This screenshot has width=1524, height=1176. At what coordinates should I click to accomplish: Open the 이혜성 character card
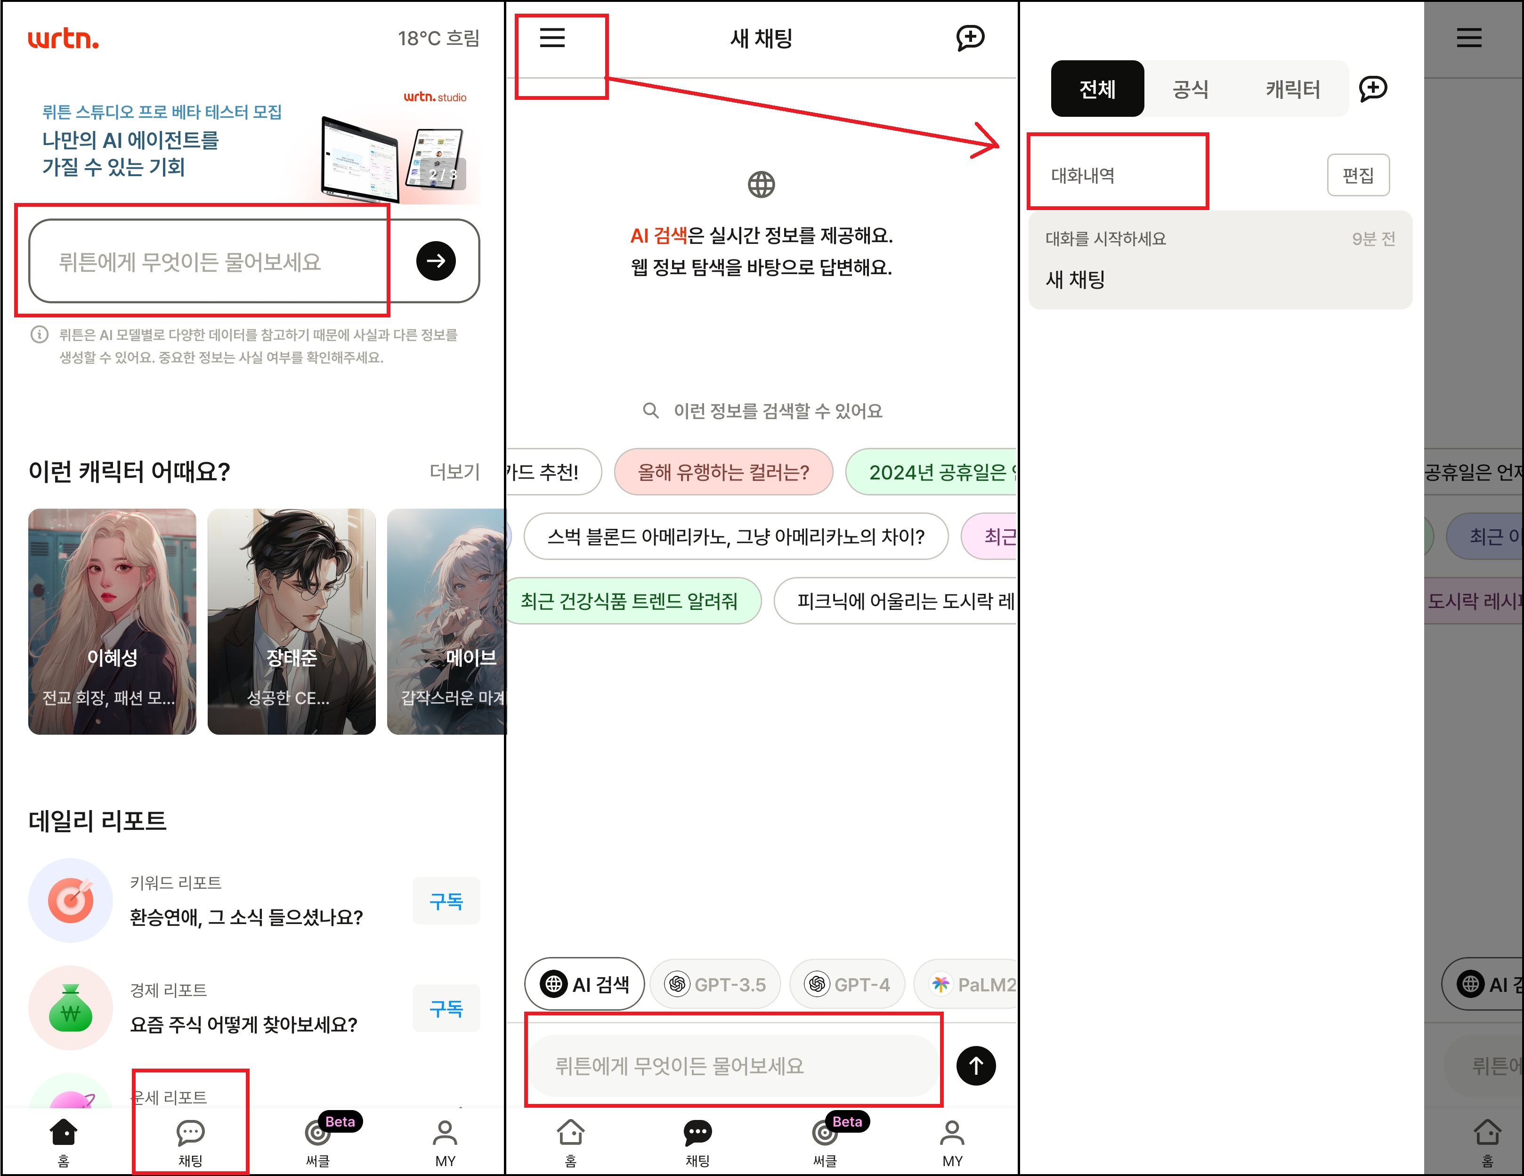click(112, 621)
